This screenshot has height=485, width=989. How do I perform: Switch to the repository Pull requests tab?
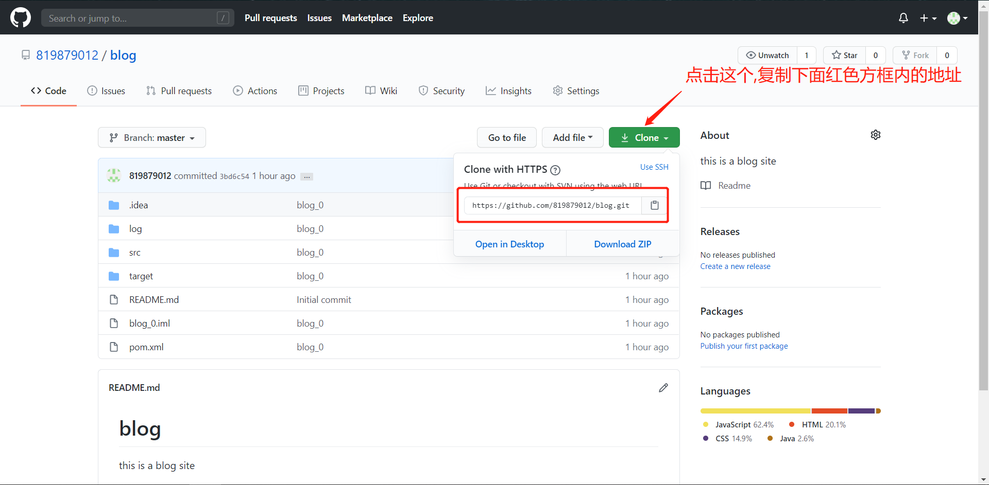179,91
